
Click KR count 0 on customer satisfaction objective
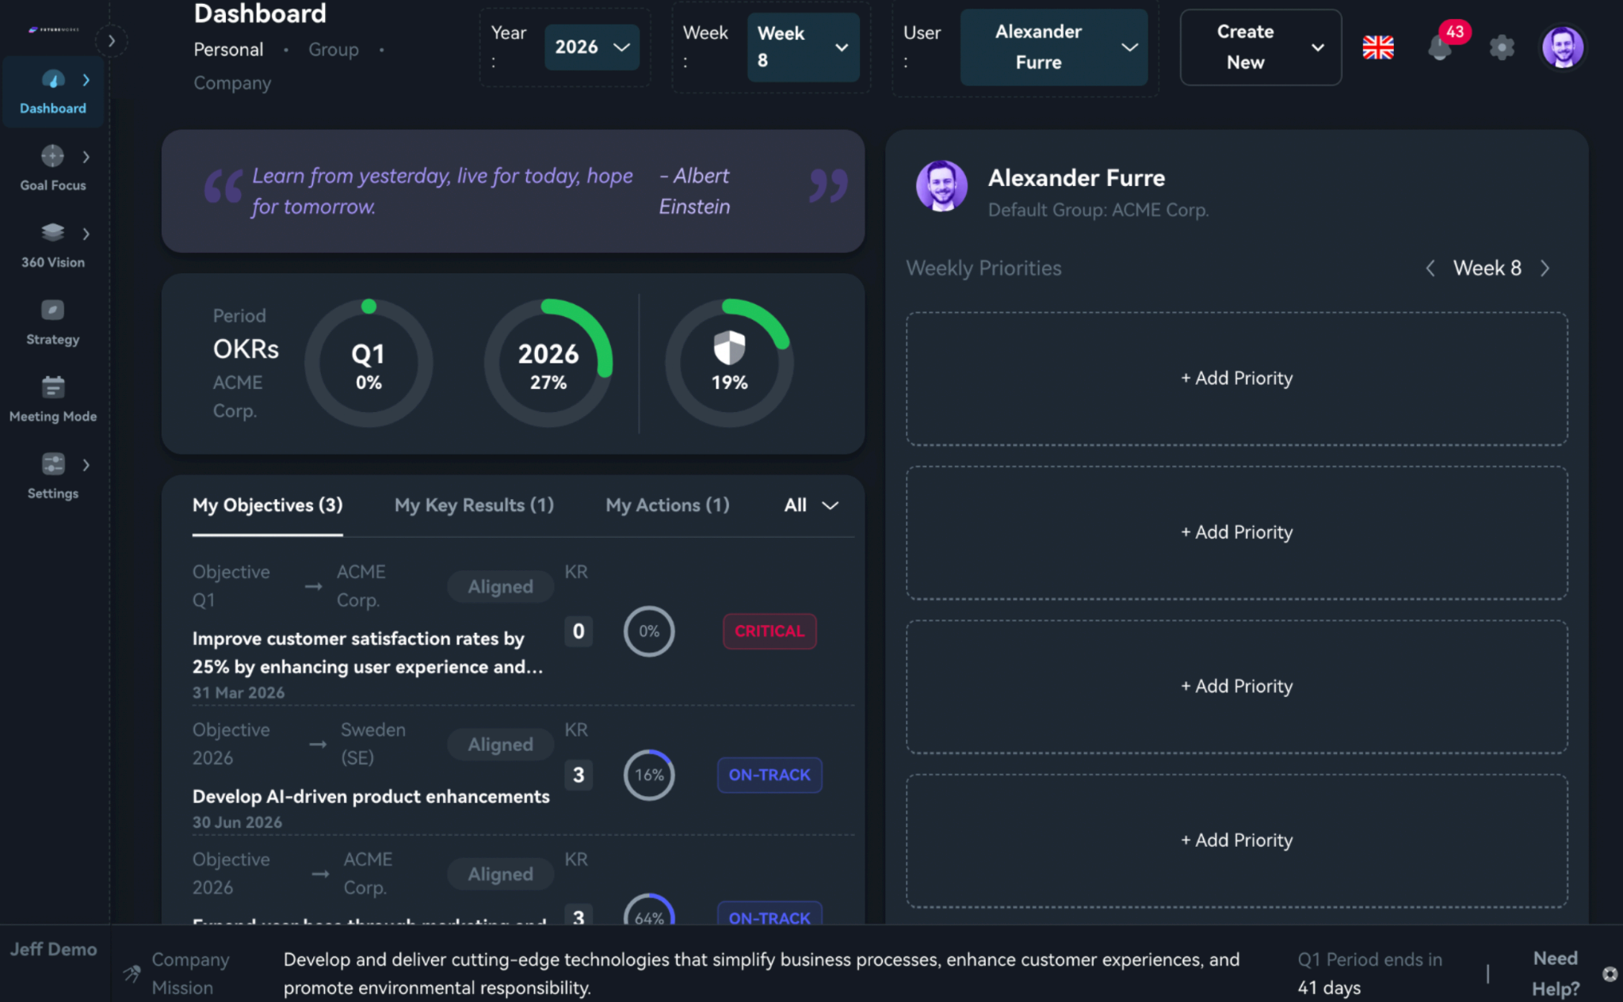[x=579, y=631]
